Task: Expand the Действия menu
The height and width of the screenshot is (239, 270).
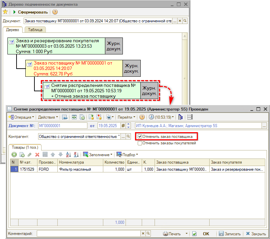Action: [48, 117]
